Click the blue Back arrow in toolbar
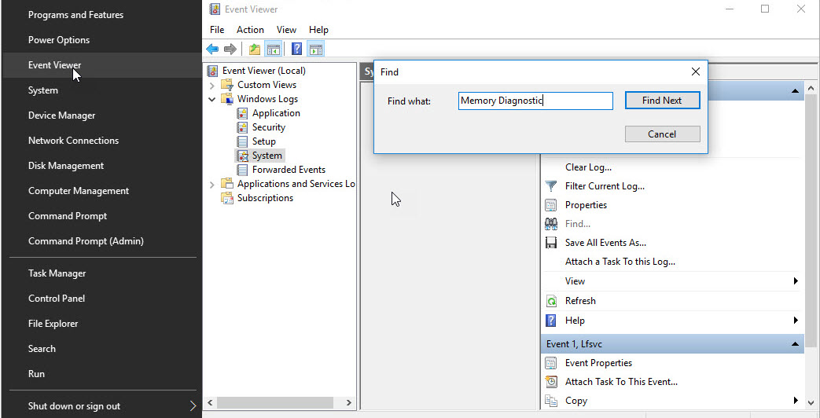The width and height of the screenshot is (820, 418). 212,49
